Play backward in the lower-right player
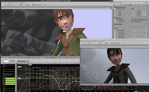This screenshot has width=149, height=92. 101,43
